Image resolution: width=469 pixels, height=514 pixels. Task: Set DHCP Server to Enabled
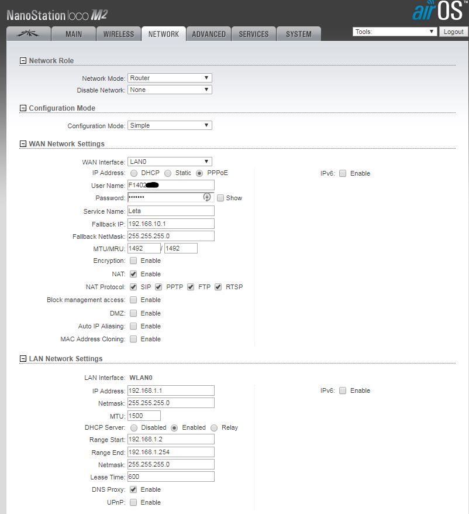click(x=175, y=428)
